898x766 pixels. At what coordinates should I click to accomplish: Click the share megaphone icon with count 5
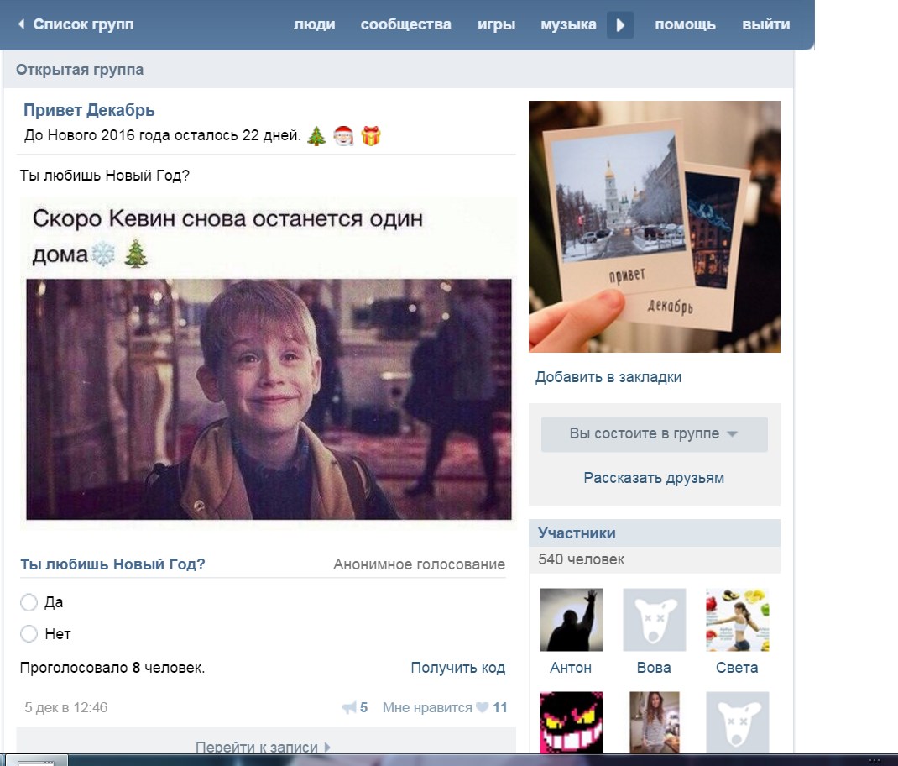pos(349,707)
